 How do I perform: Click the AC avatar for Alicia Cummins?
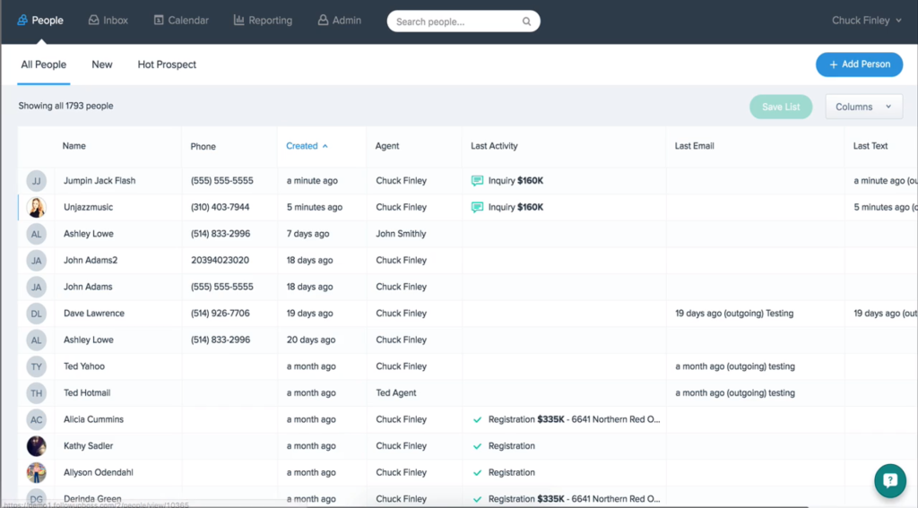click(x=36, y=419)
